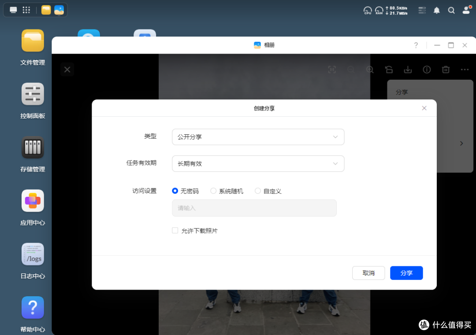Open the 相册 window help question mark
476x335 pixels.
[x=416, y=45]
